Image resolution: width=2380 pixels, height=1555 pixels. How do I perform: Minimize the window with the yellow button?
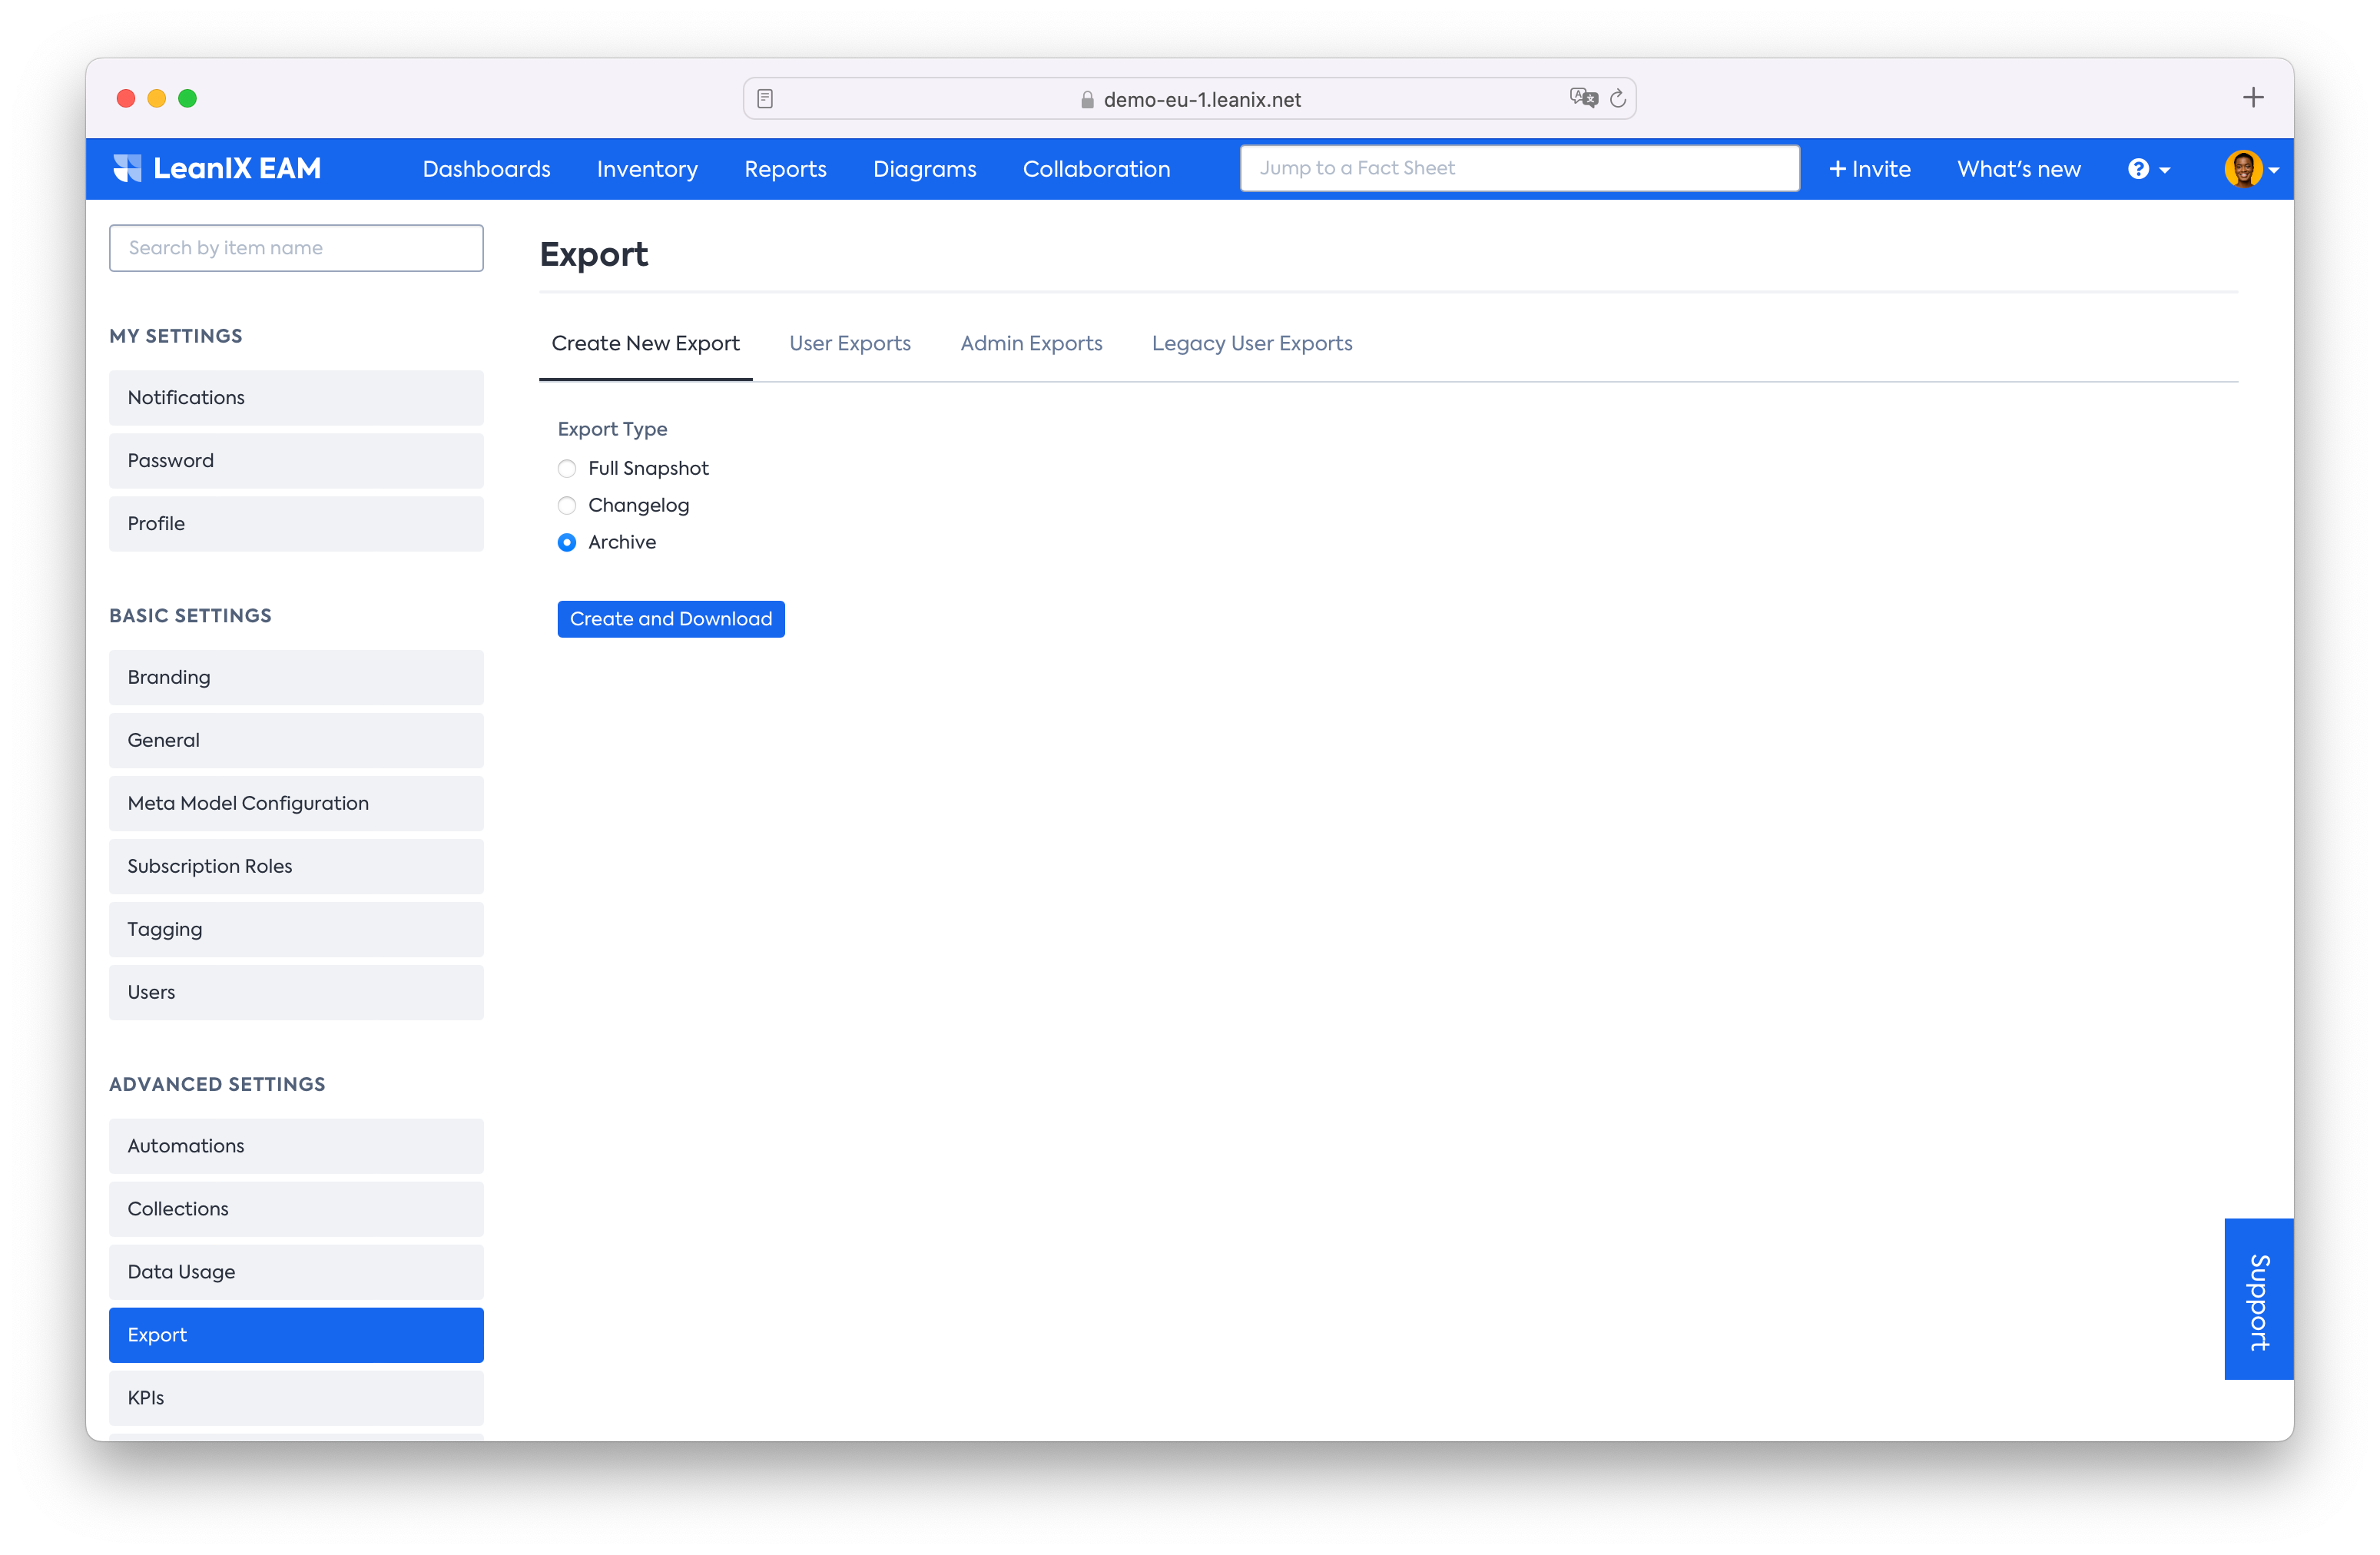tap(156, 98)
